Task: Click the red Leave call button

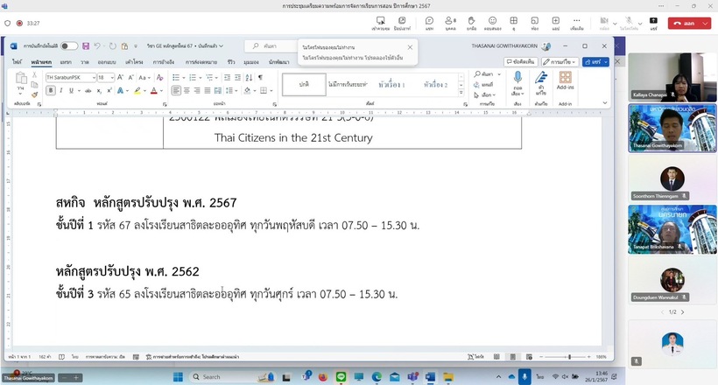Action: coord(684,24)
